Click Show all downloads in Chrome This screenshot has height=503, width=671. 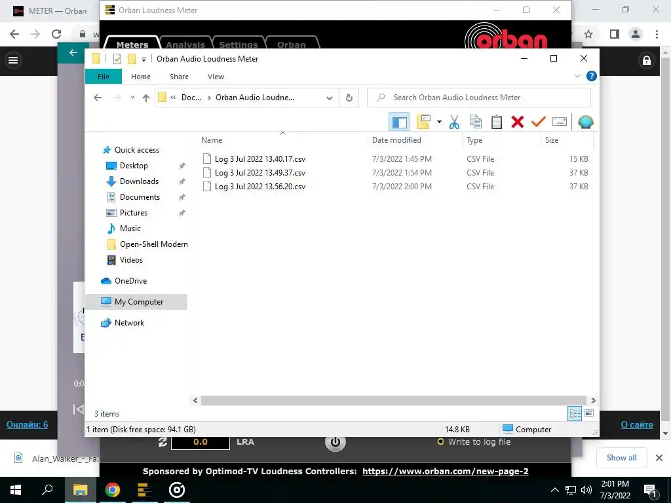(x=621, y=458)
